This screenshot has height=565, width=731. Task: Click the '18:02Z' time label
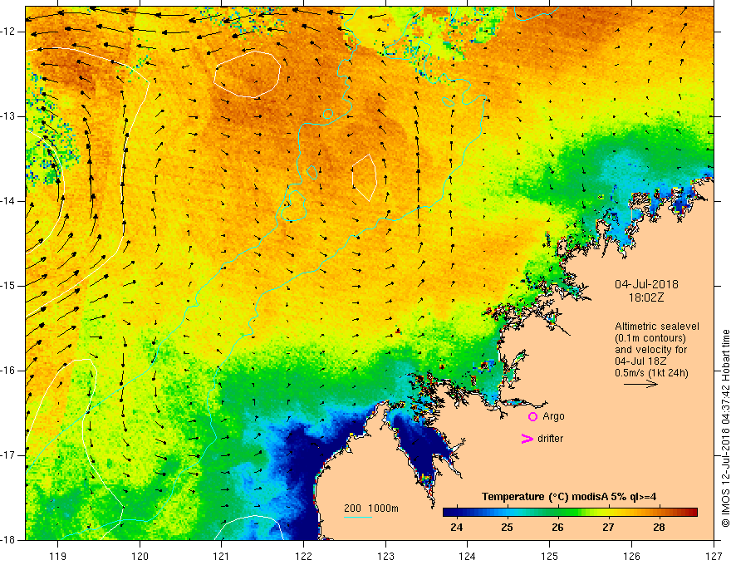click(645, 297)
